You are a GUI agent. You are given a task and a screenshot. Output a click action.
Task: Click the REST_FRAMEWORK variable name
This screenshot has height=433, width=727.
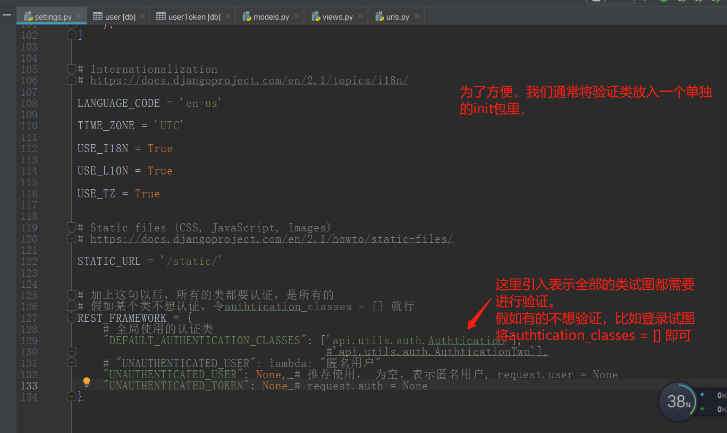click(x=122, y=318)
